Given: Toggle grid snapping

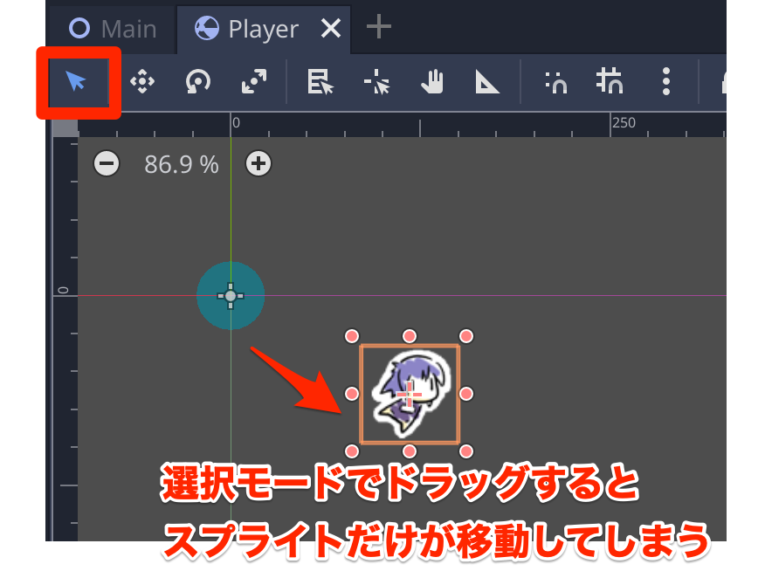Looking at the screenshot, I should point(610,80).
